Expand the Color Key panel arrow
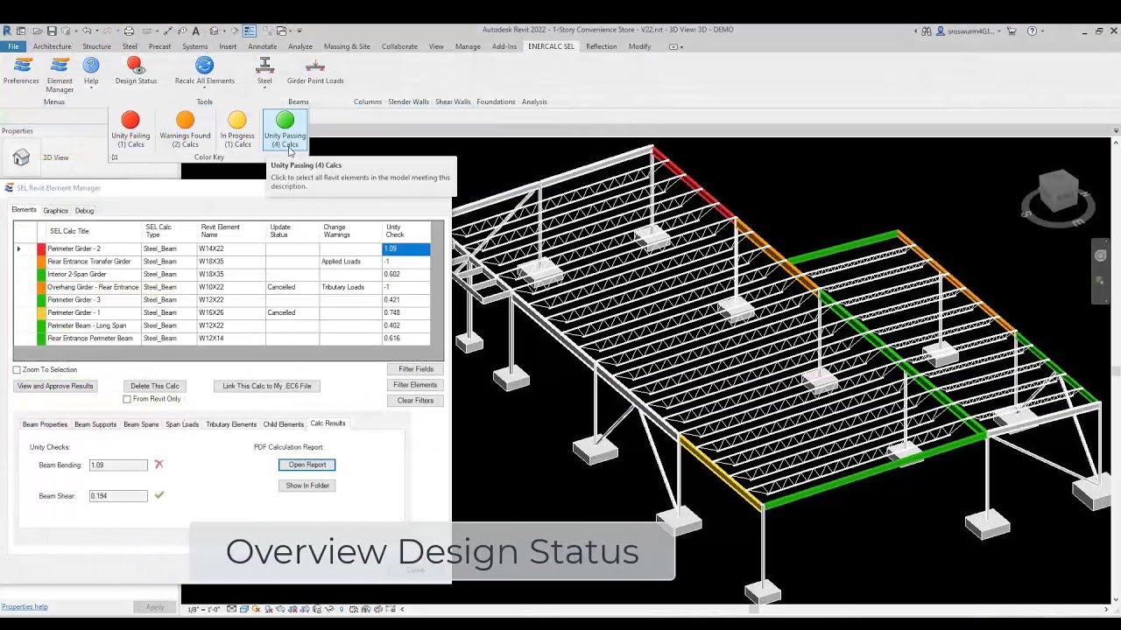Viewport: 1121px width, 630px height. tap(114, 157)
